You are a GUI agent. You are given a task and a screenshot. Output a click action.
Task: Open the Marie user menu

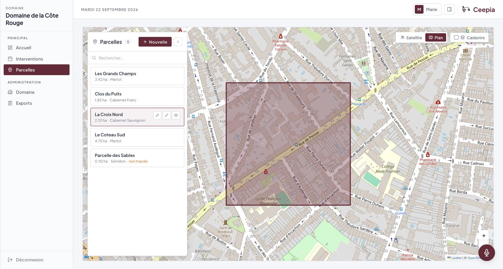pos(427,9)
